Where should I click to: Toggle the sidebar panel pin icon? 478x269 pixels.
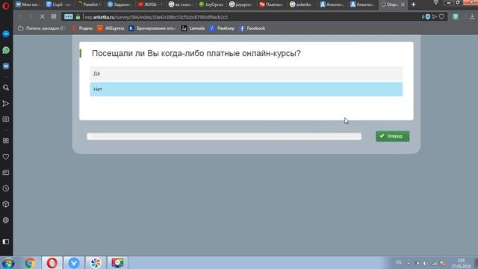[6, 241]
